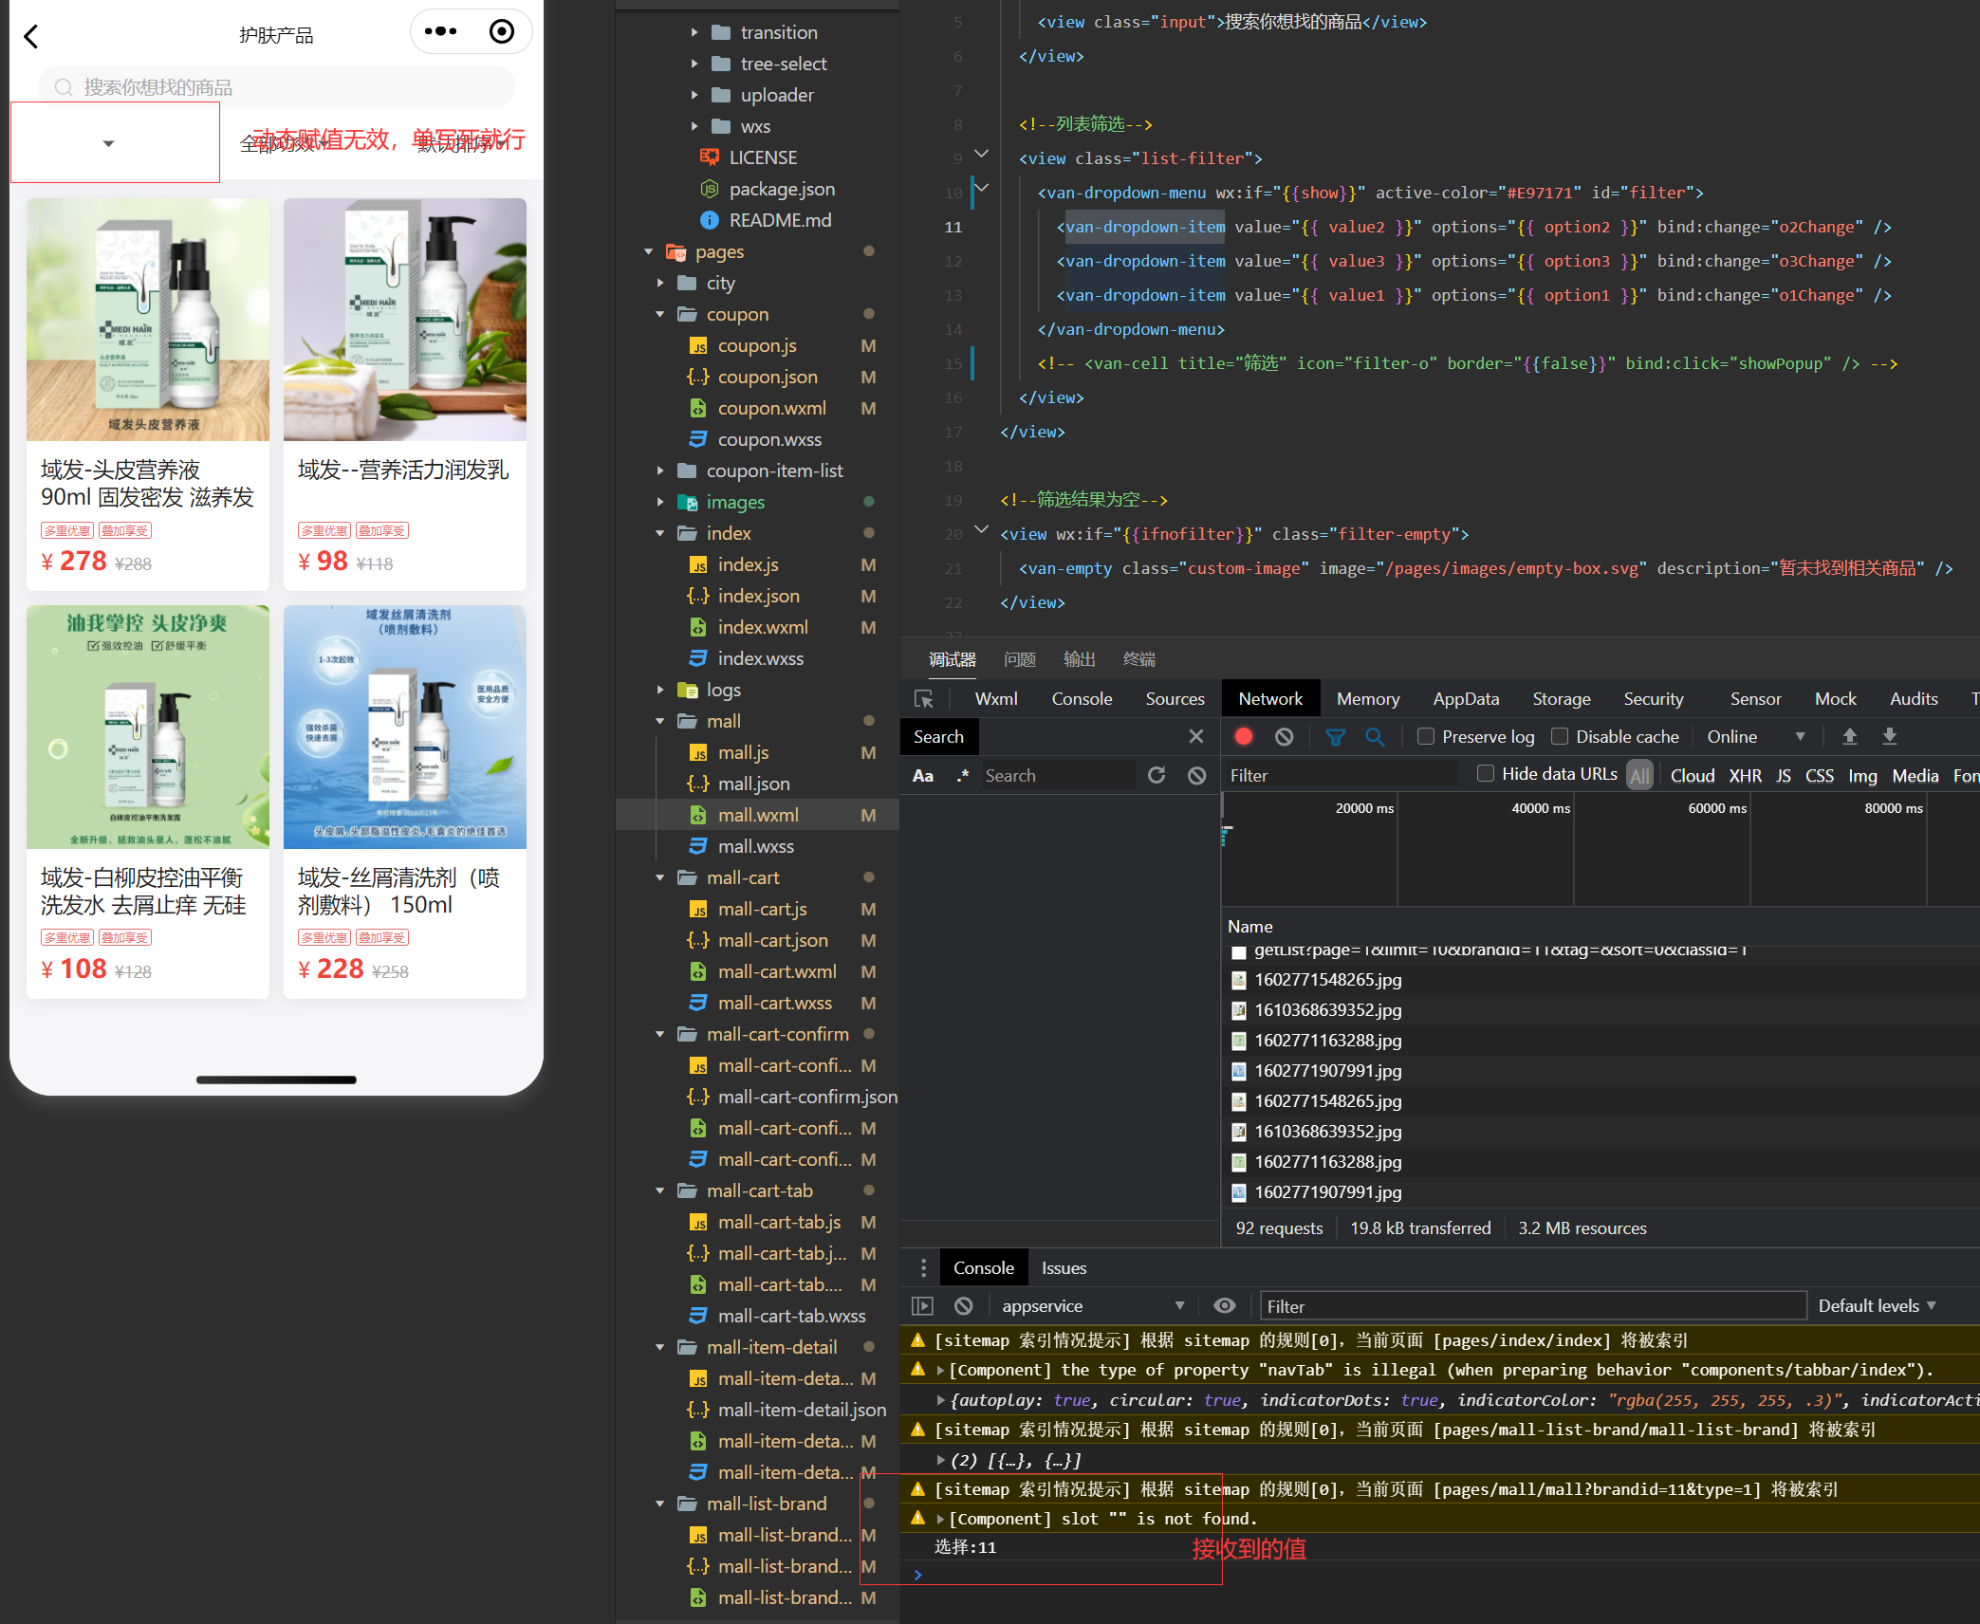Open the AppData tab

tap(1465, 699)
